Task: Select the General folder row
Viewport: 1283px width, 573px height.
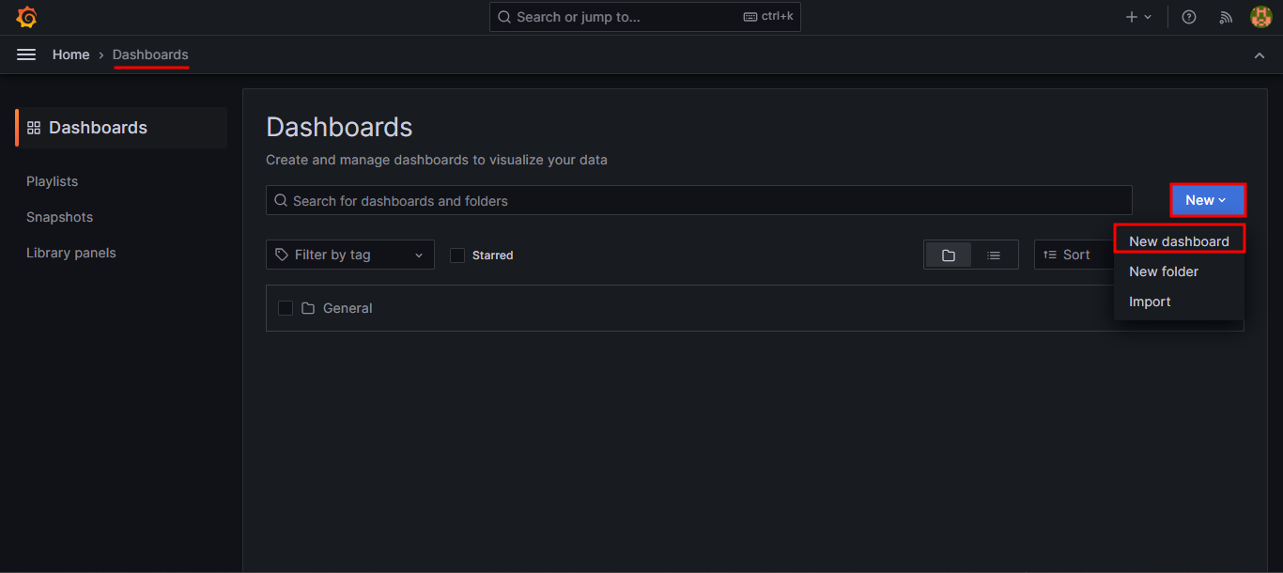Action: pyautogui.click(x=348, y=307)
